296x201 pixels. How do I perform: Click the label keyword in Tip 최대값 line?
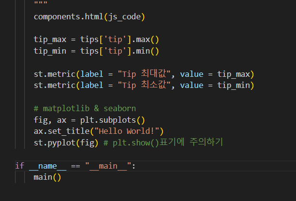coord(92,74)
